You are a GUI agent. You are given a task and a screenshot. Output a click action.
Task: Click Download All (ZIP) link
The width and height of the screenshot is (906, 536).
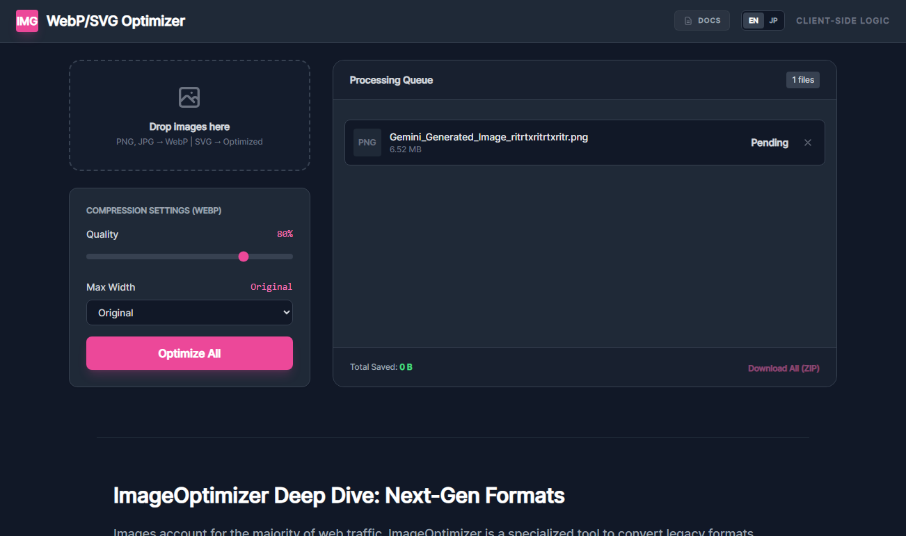[x=784, y=368]
